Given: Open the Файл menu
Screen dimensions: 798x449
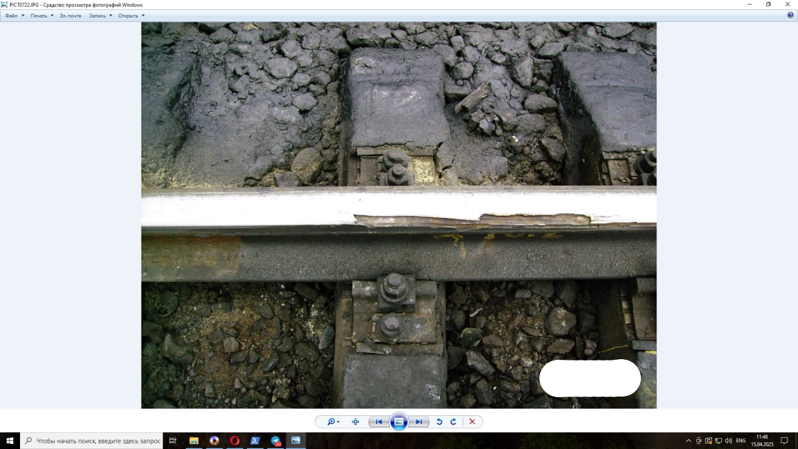Looking at the screenshot, I should [14, 16].
